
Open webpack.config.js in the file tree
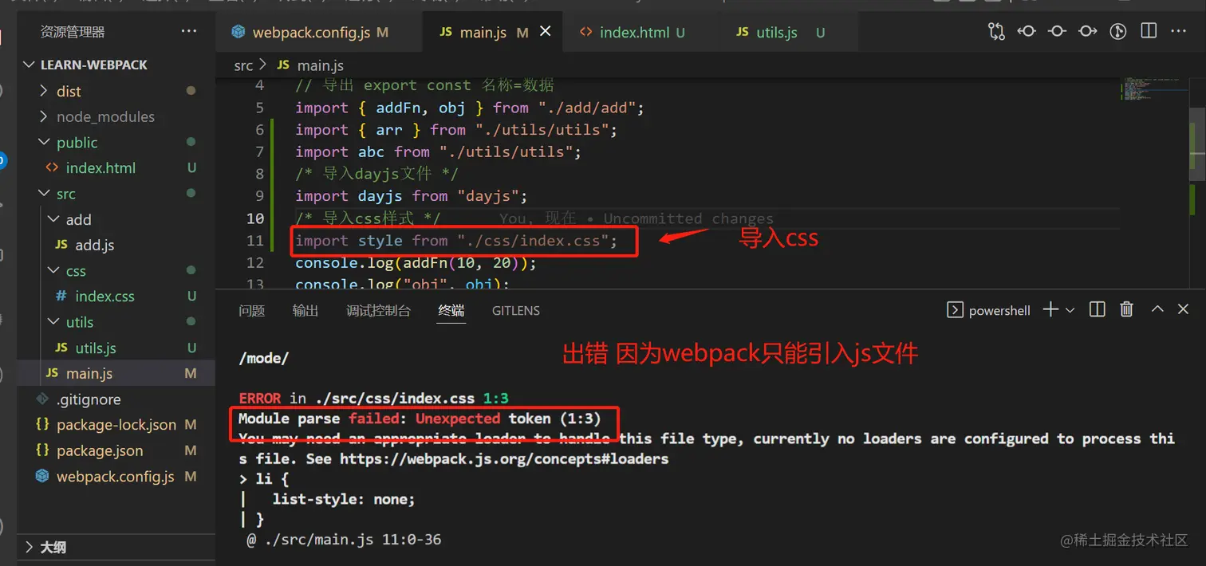[x=116, y=477]
